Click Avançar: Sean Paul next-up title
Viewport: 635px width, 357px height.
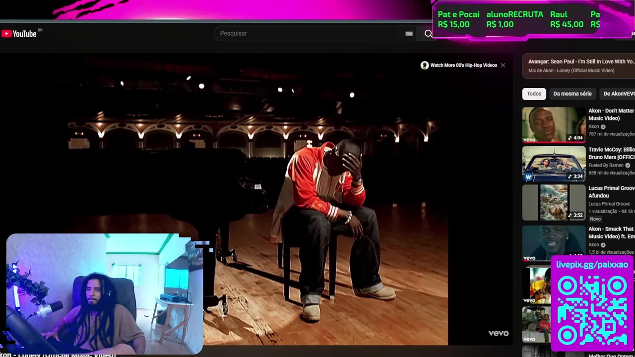click(581, 61)
